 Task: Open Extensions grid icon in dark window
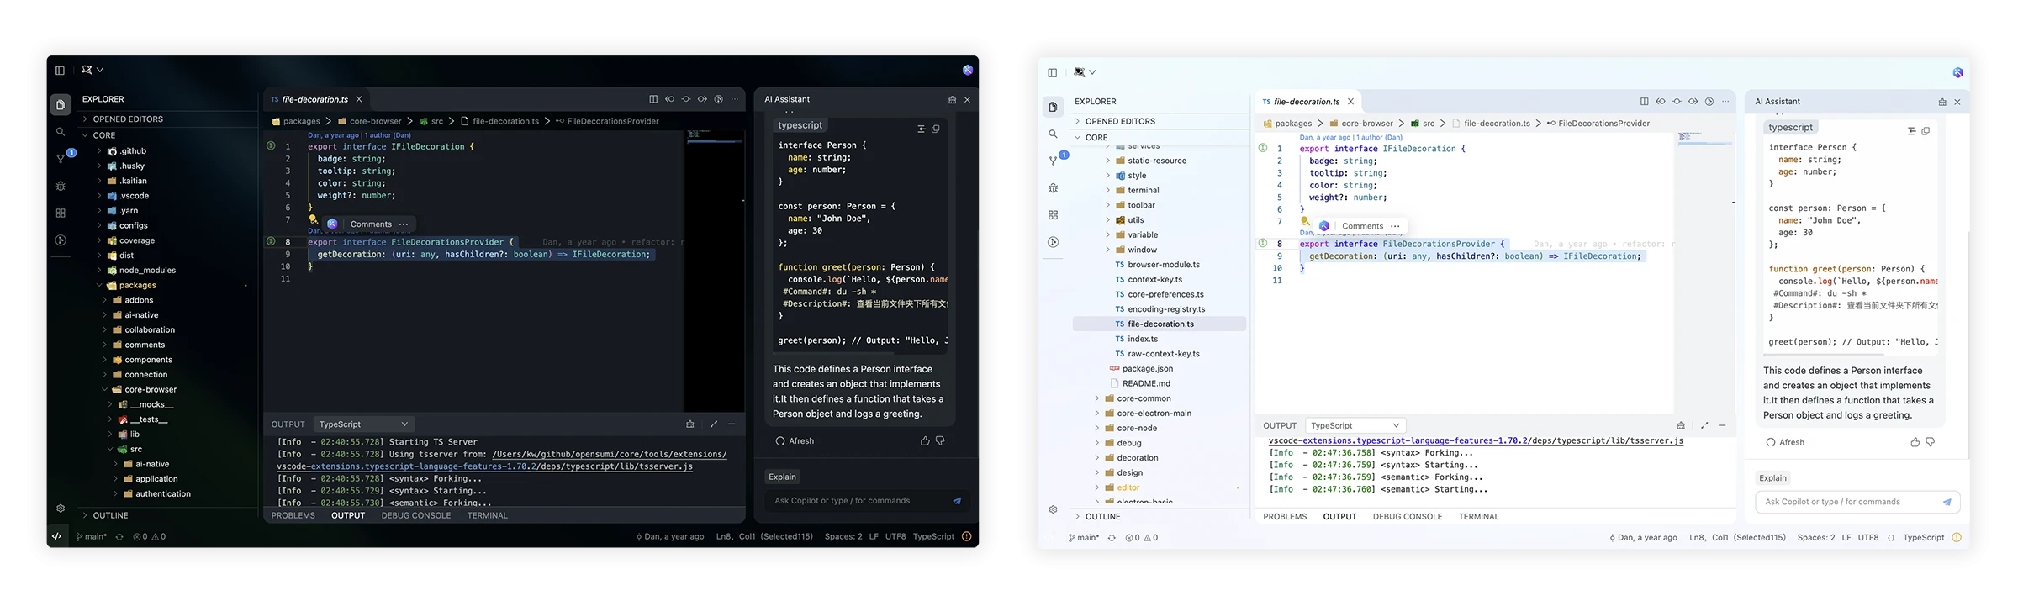[61, 213]
